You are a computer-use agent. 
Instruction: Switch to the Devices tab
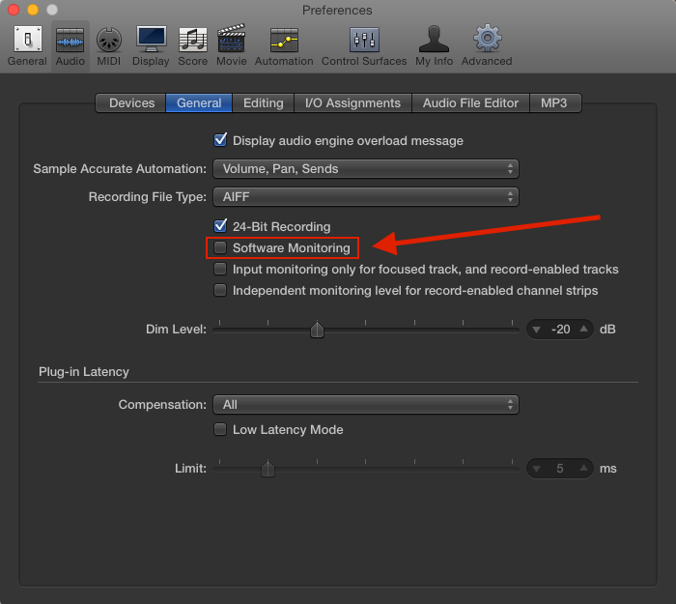pyautogui.click(x=131, y=103)
